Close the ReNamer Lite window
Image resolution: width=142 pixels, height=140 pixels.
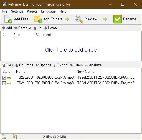(x=135, y=4)
